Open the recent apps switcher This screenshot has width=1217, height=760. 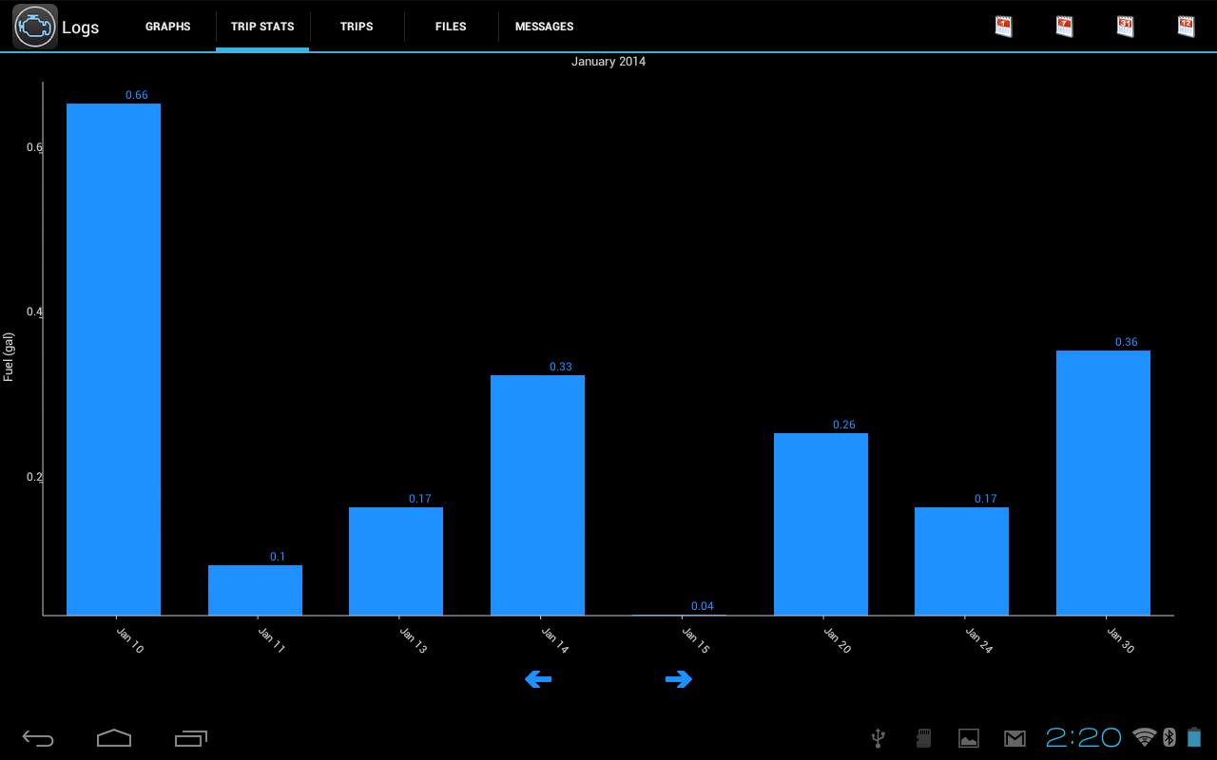[191, 738]
